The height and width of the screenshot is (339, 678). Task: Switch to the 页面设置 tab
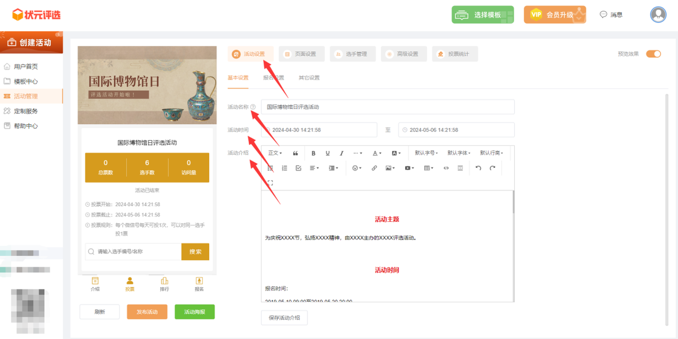tap(301, 54)
